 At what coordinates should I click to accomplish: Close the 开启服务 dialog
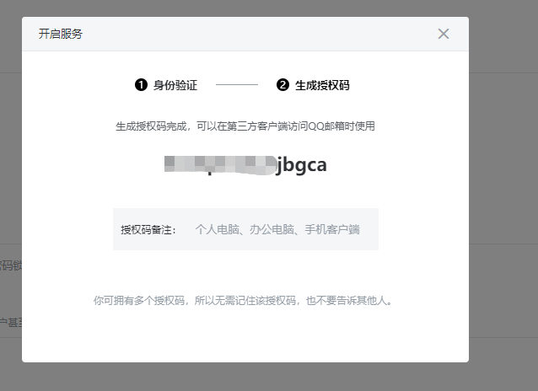(x=444, y=34)
